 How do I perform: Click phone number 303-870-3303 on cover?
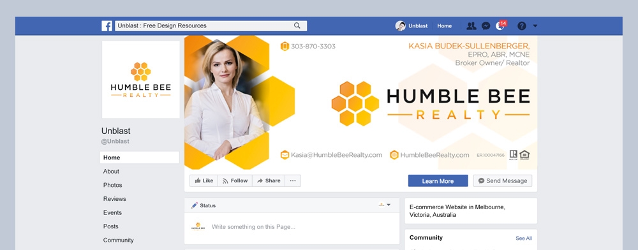[x=313, y=47]
